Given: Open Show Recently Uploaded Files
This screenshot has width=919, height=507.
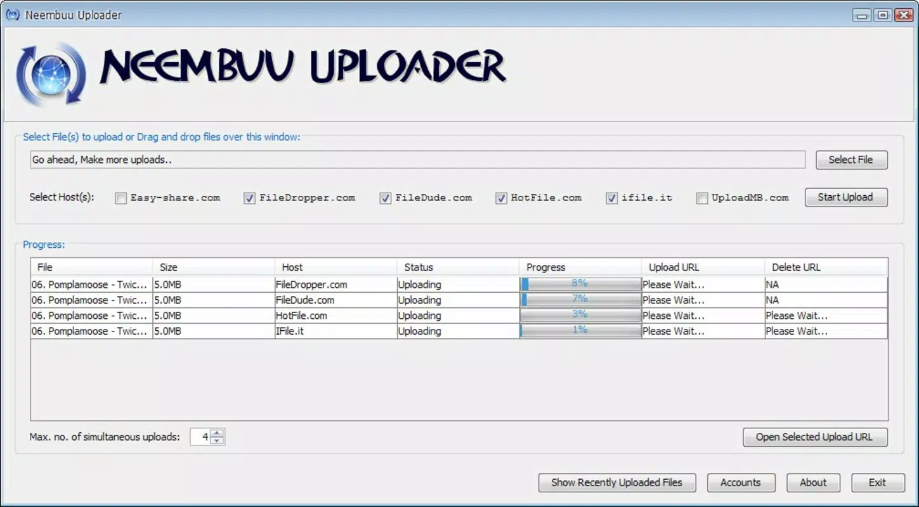Looking at the screenshot, I should click(616, 482).
